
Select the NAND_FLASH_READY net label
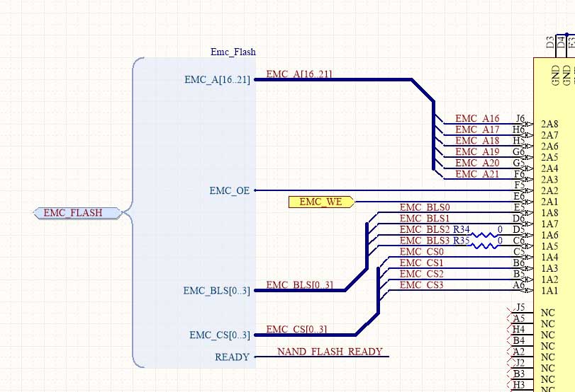(x=330, y=352)
